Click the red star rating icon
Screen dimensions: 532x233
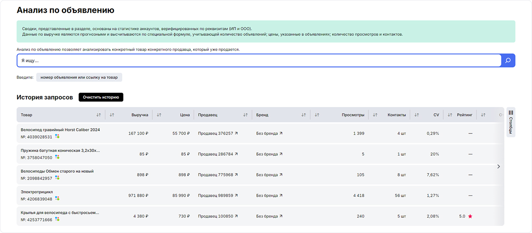click(x=470, y=216)
